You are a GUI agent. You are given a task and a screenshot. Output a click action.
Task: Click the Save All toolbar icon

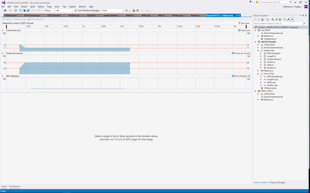coord(28,11)
